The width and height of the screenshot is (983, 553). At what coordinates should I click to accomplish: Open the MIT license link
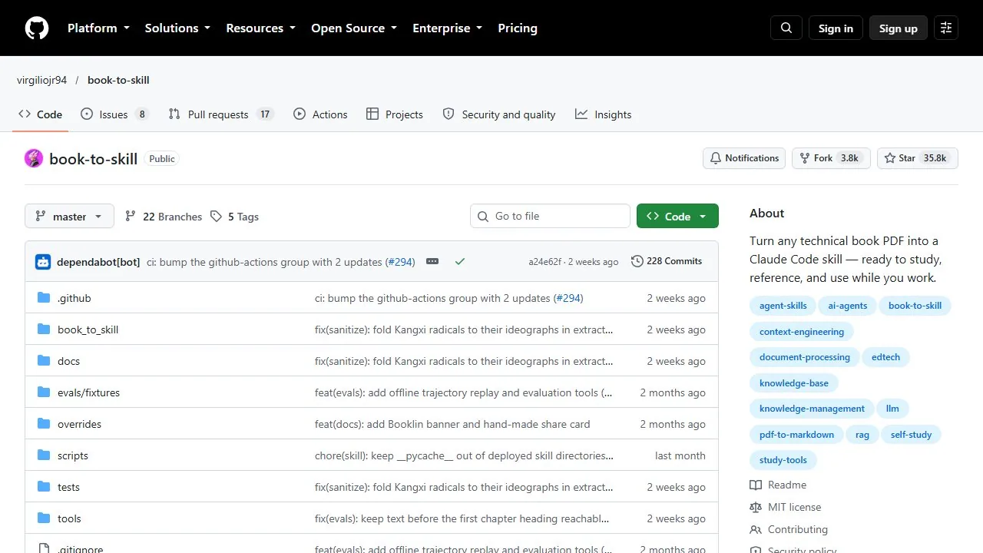[786, 507]
